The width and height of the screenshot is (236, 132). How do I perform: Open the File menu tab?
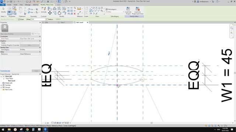[3, 5]
